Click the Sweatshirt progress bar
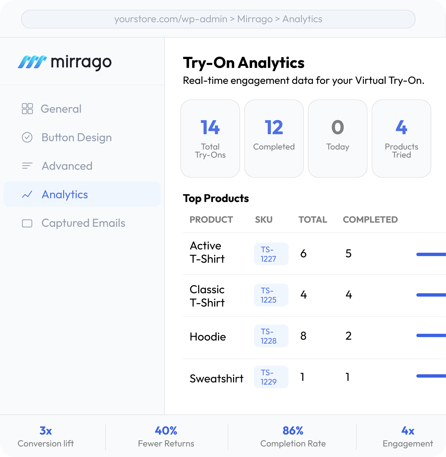The width and height of the screenshot is (446, 457). coord(431,376)
